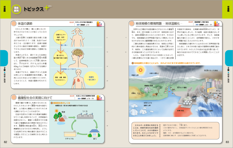Click the orange circle bullet beside 体温の調節
The height and width of the screenshot is (148, 233).
tap(14, 23)
